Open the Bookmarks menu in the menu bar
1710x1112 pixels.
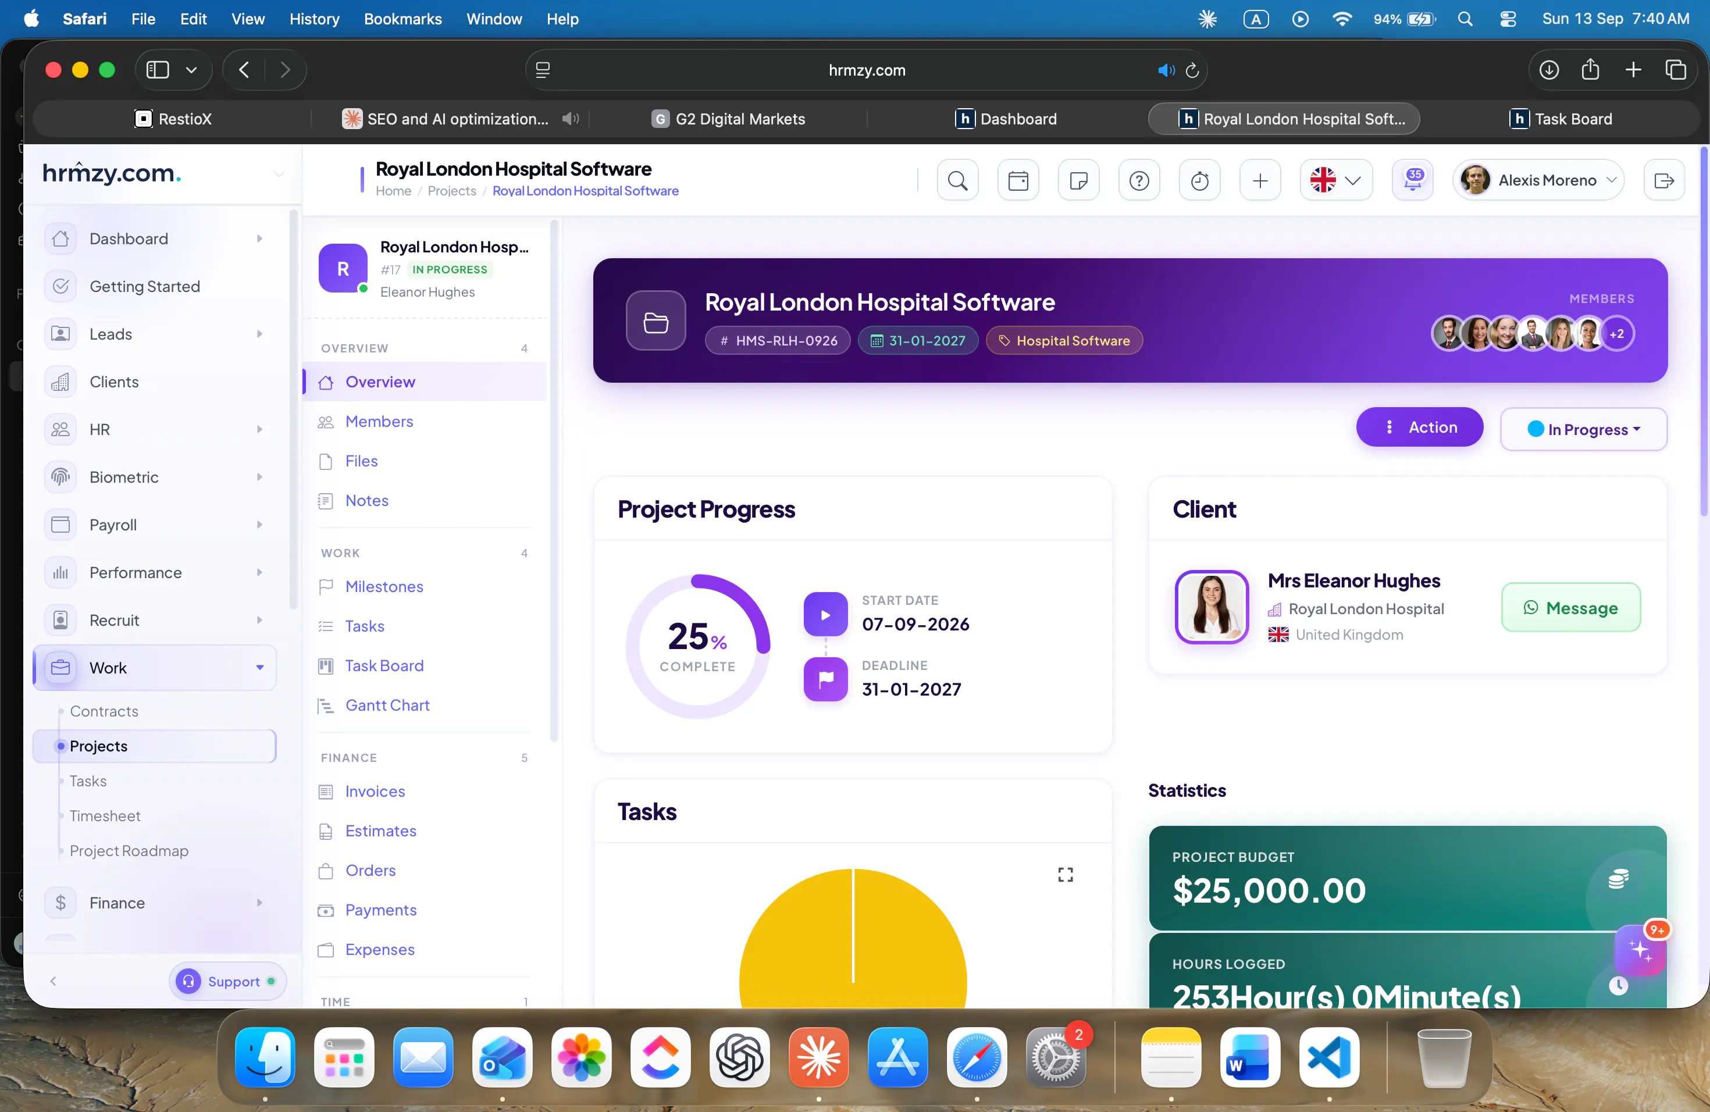tap(402, 19)
